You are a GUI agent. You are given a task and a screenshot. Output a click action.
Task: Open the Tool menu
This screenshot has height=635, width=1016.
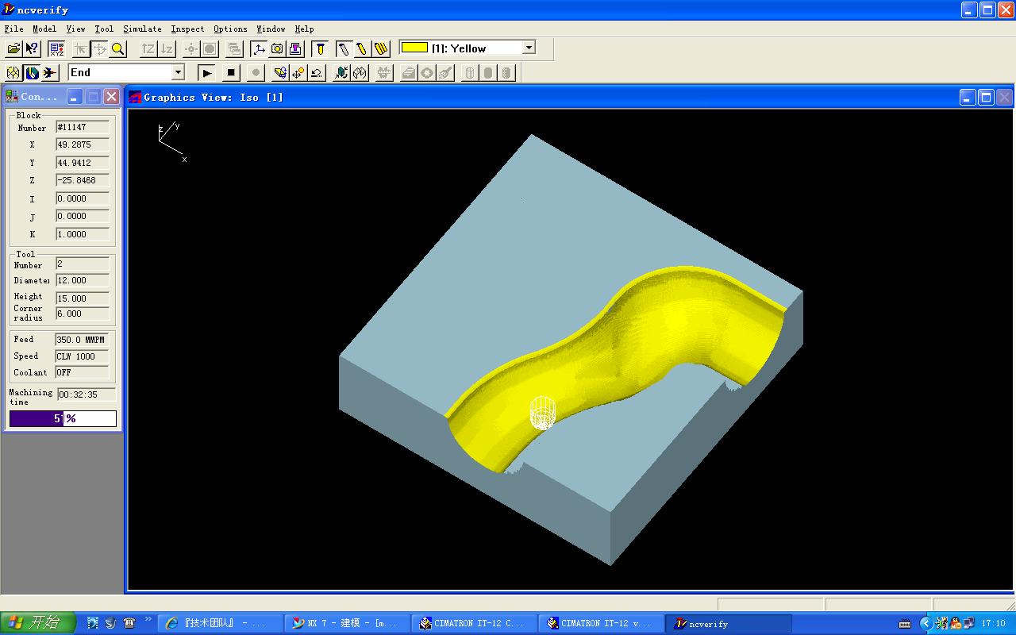[104, 29]
